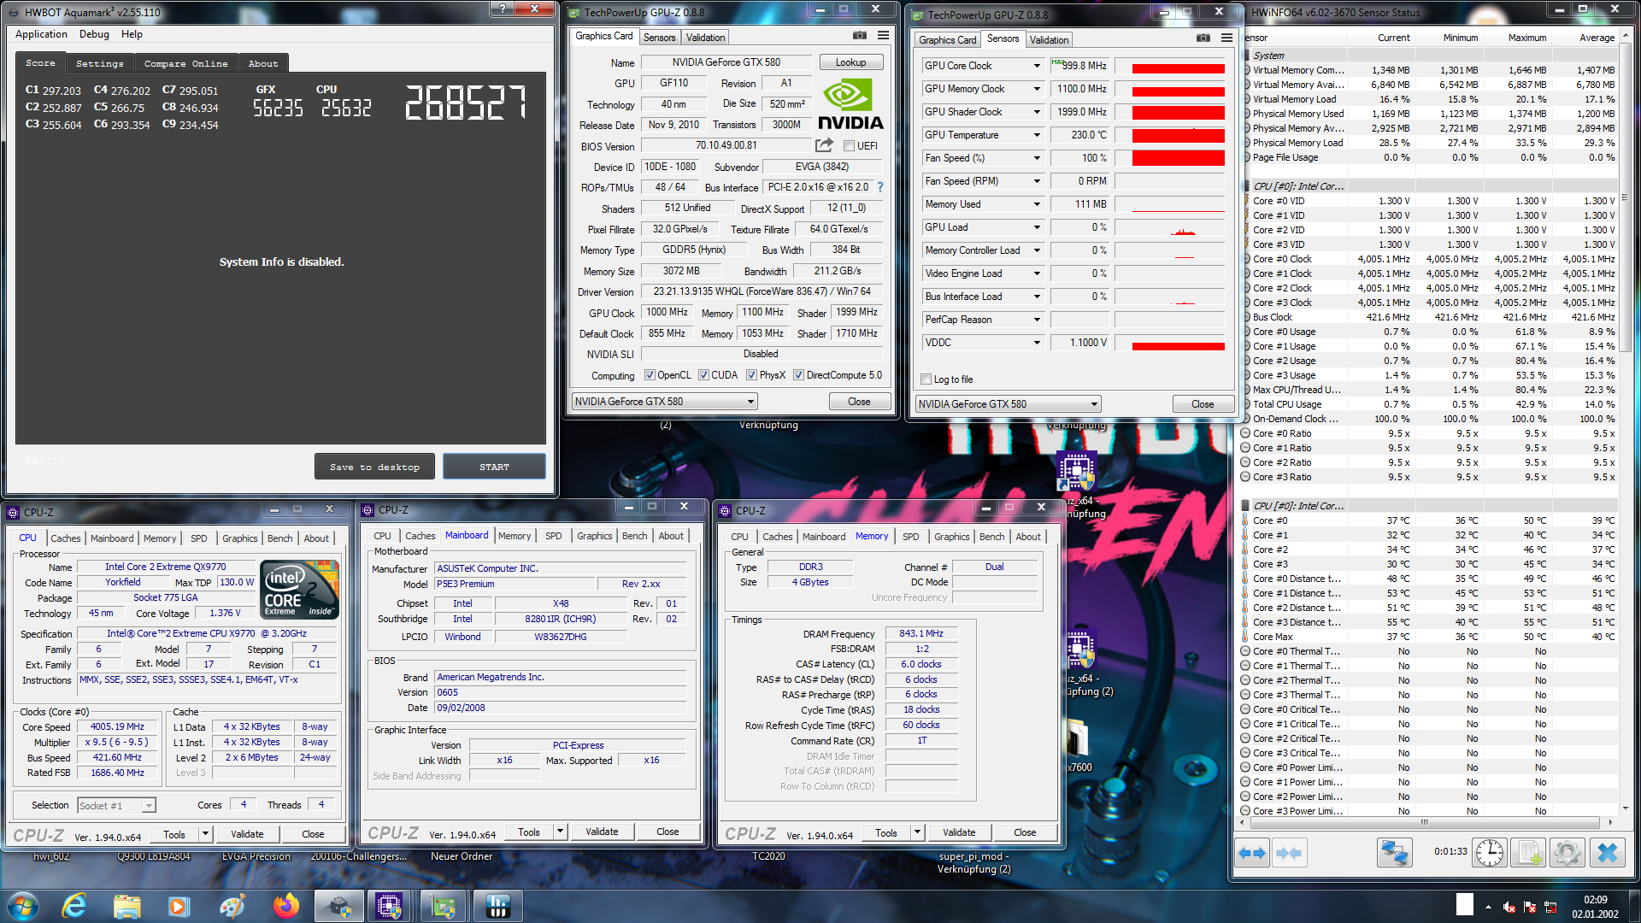Toggle the OpenCL checkbox
The width and height of the screenshot is (1641, 923).
[650, 375]
